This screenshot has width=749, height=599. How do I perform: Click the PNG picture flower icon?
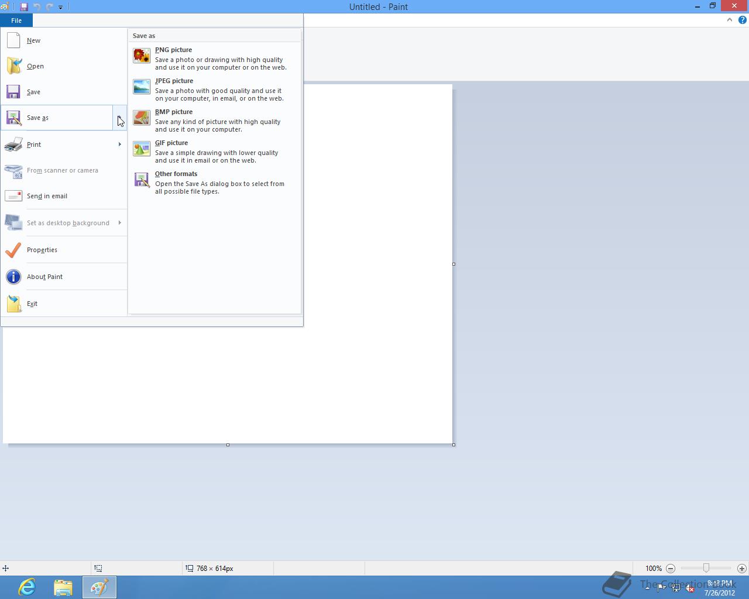pyautogui.click(x=142, y=56)
